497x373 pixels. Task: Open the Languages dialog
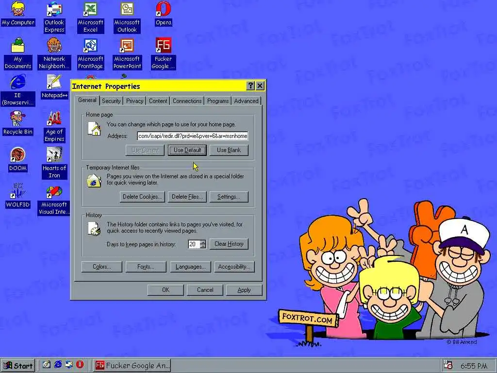190,267
